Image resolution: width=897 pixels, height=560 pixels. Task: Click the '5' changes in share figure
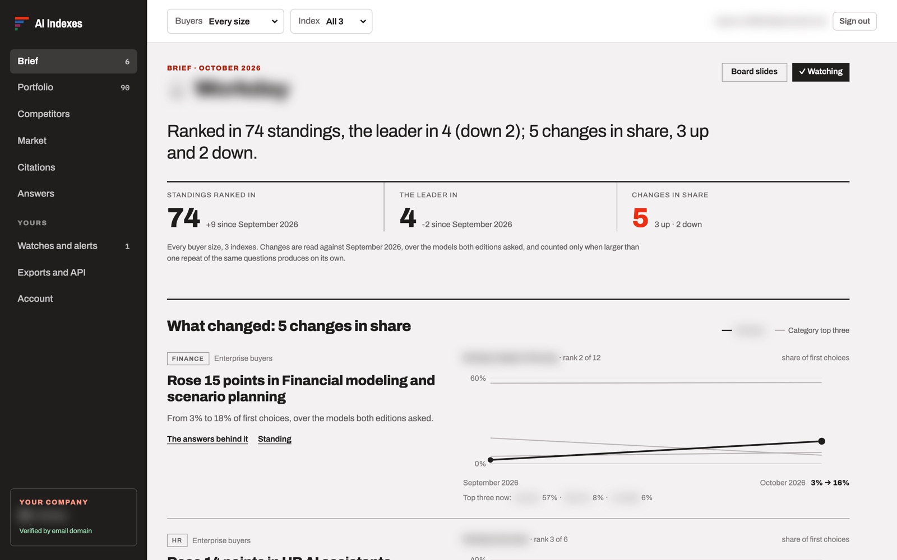click(640, 217)
